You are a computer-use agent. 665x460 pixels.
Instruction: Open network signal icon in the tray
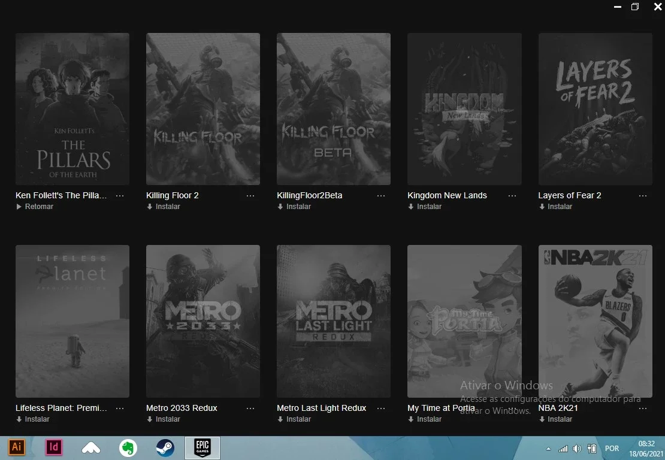coord(563,449)
